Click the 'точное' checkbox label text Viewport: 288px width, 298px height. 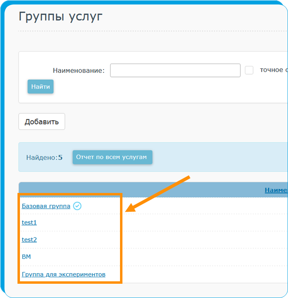click(x=271, y=70)
